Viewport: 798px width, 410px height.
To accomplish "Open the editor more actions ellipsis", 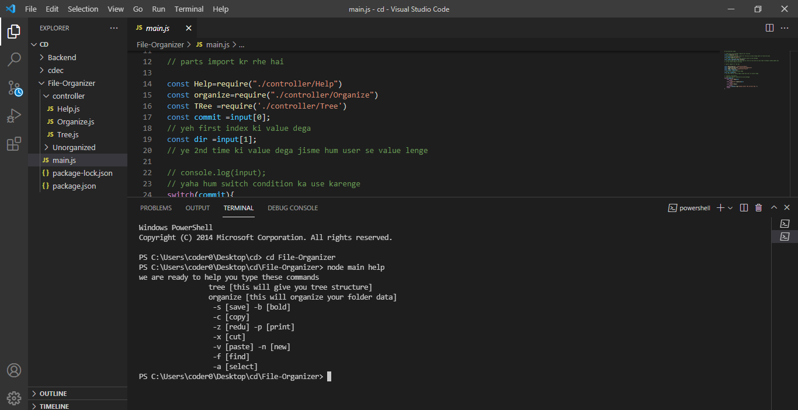I will (786, 28).
